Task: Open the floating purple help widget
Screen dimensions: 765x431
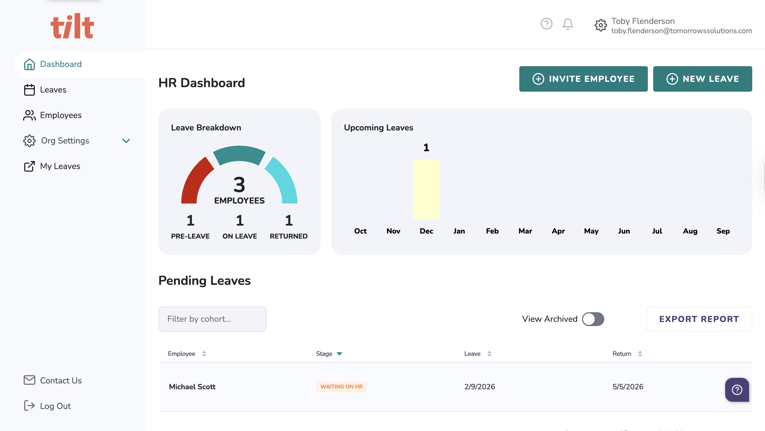Action: click(x=737, y=390)
